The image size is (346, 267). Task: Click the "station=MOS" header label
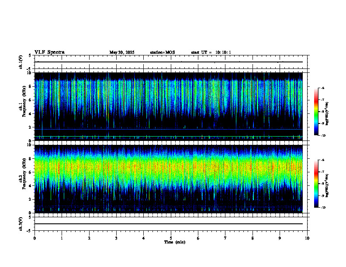[x=163, y=52]
